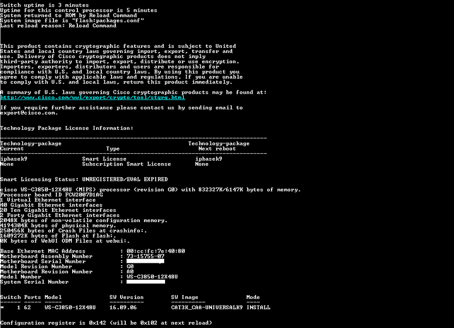This screenshot has height=328, width=454.
Task: Click the Motherboard Assembly Number value
Action: click(145, 256)
